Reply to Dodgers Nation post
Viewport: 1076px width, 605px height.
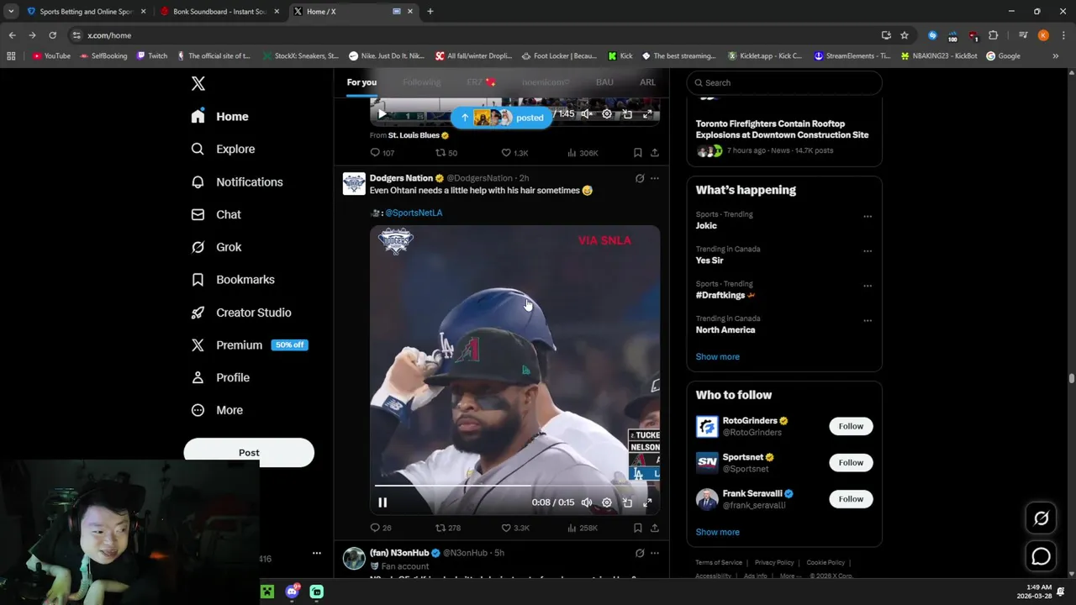pos(381,528)
